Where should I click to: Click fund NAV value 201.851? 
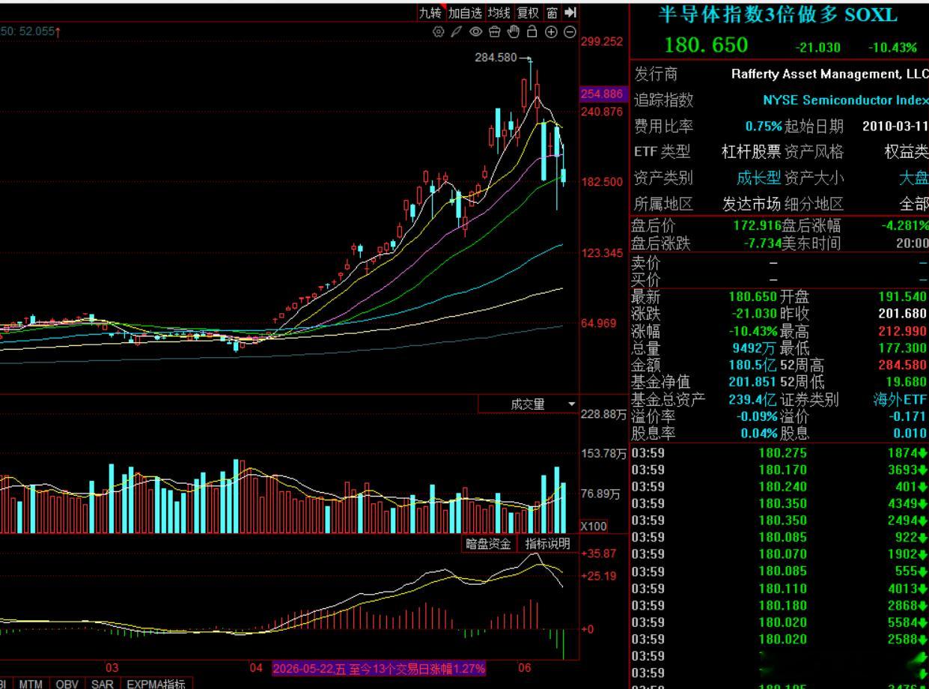752,382
